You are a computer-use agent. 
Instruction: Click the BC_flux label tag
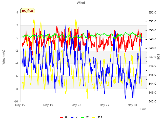(28, 10)
